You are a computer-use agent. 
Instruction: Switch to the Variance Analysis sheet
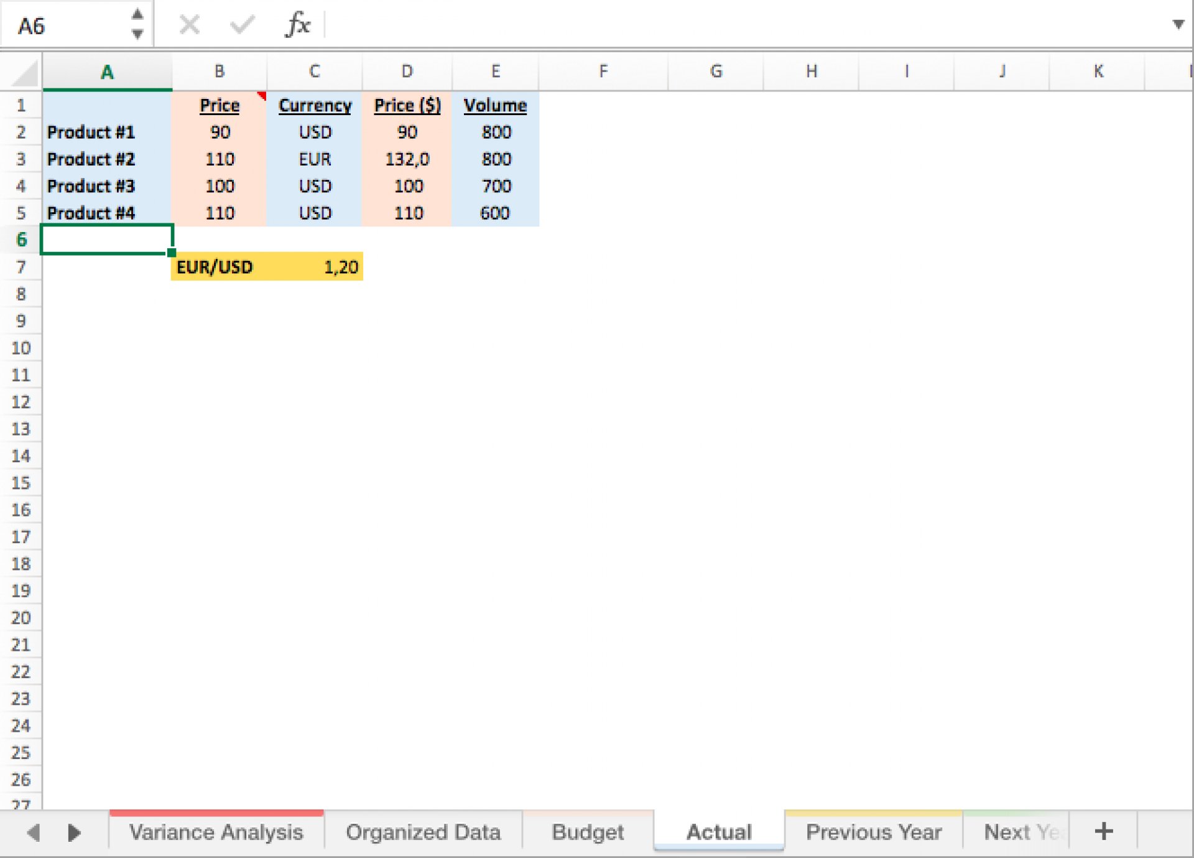[216, 832]
